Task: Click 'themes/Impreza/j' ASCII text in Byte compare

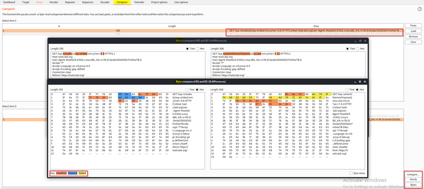Action: [342, 97]
